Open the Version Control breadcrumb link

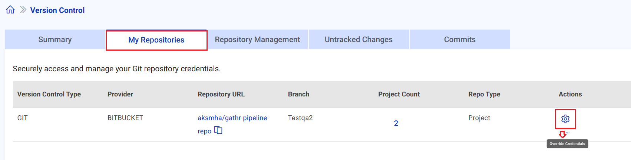pyautogui.click(x=57, y=10)
